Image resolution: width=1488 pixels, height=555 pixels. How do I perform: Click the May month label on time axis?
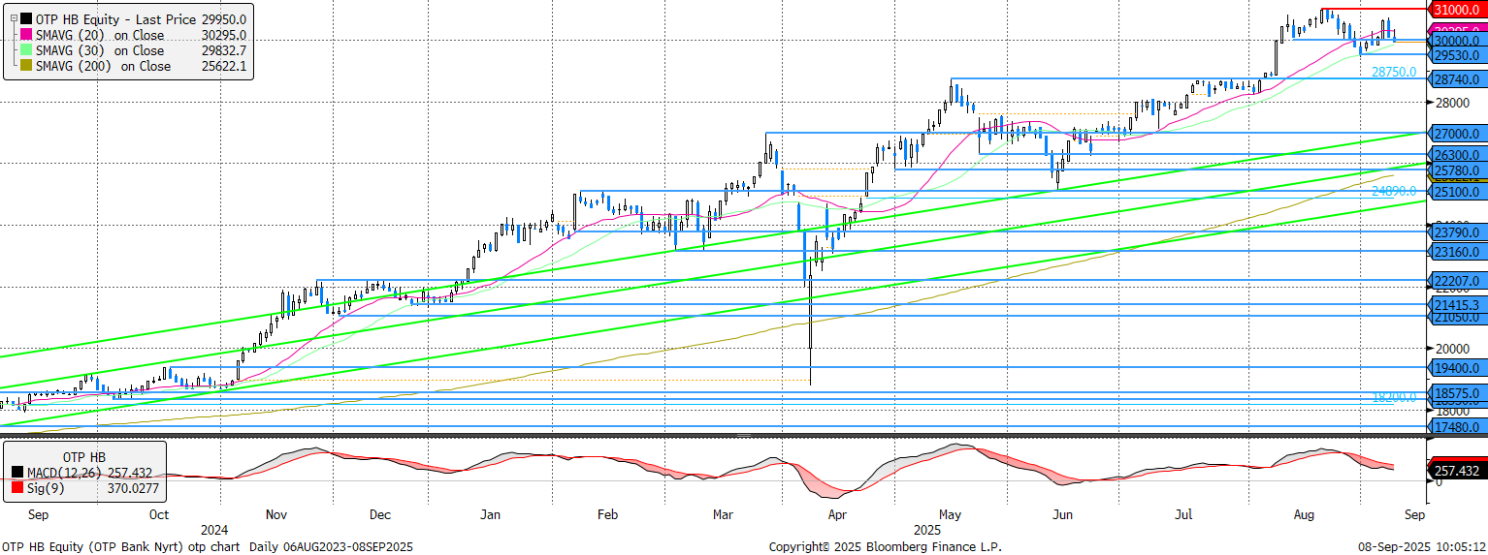950,515
